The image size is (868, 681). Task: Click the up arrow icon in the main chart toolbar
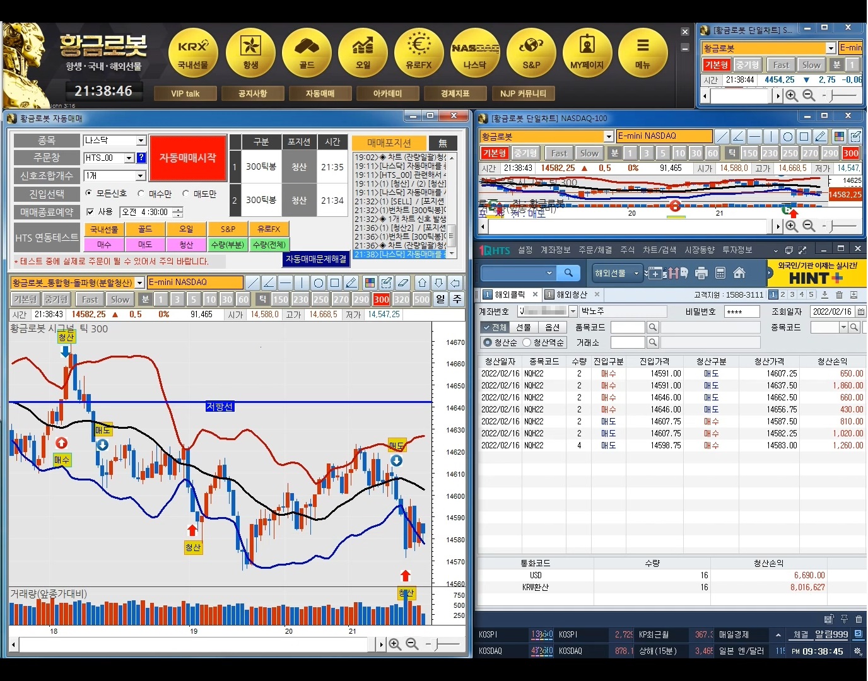(x=423, y=282)
